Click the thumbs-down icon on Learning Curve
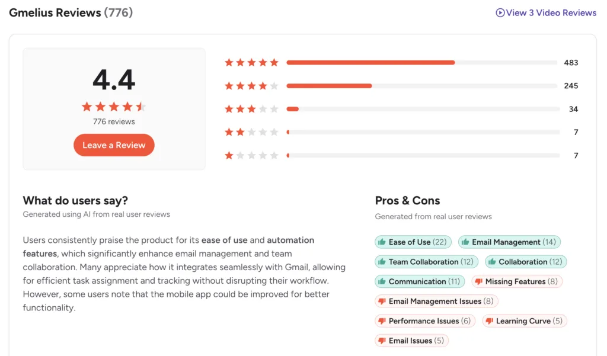Screen dimensions: 607x356 click(x=489, y=321)
